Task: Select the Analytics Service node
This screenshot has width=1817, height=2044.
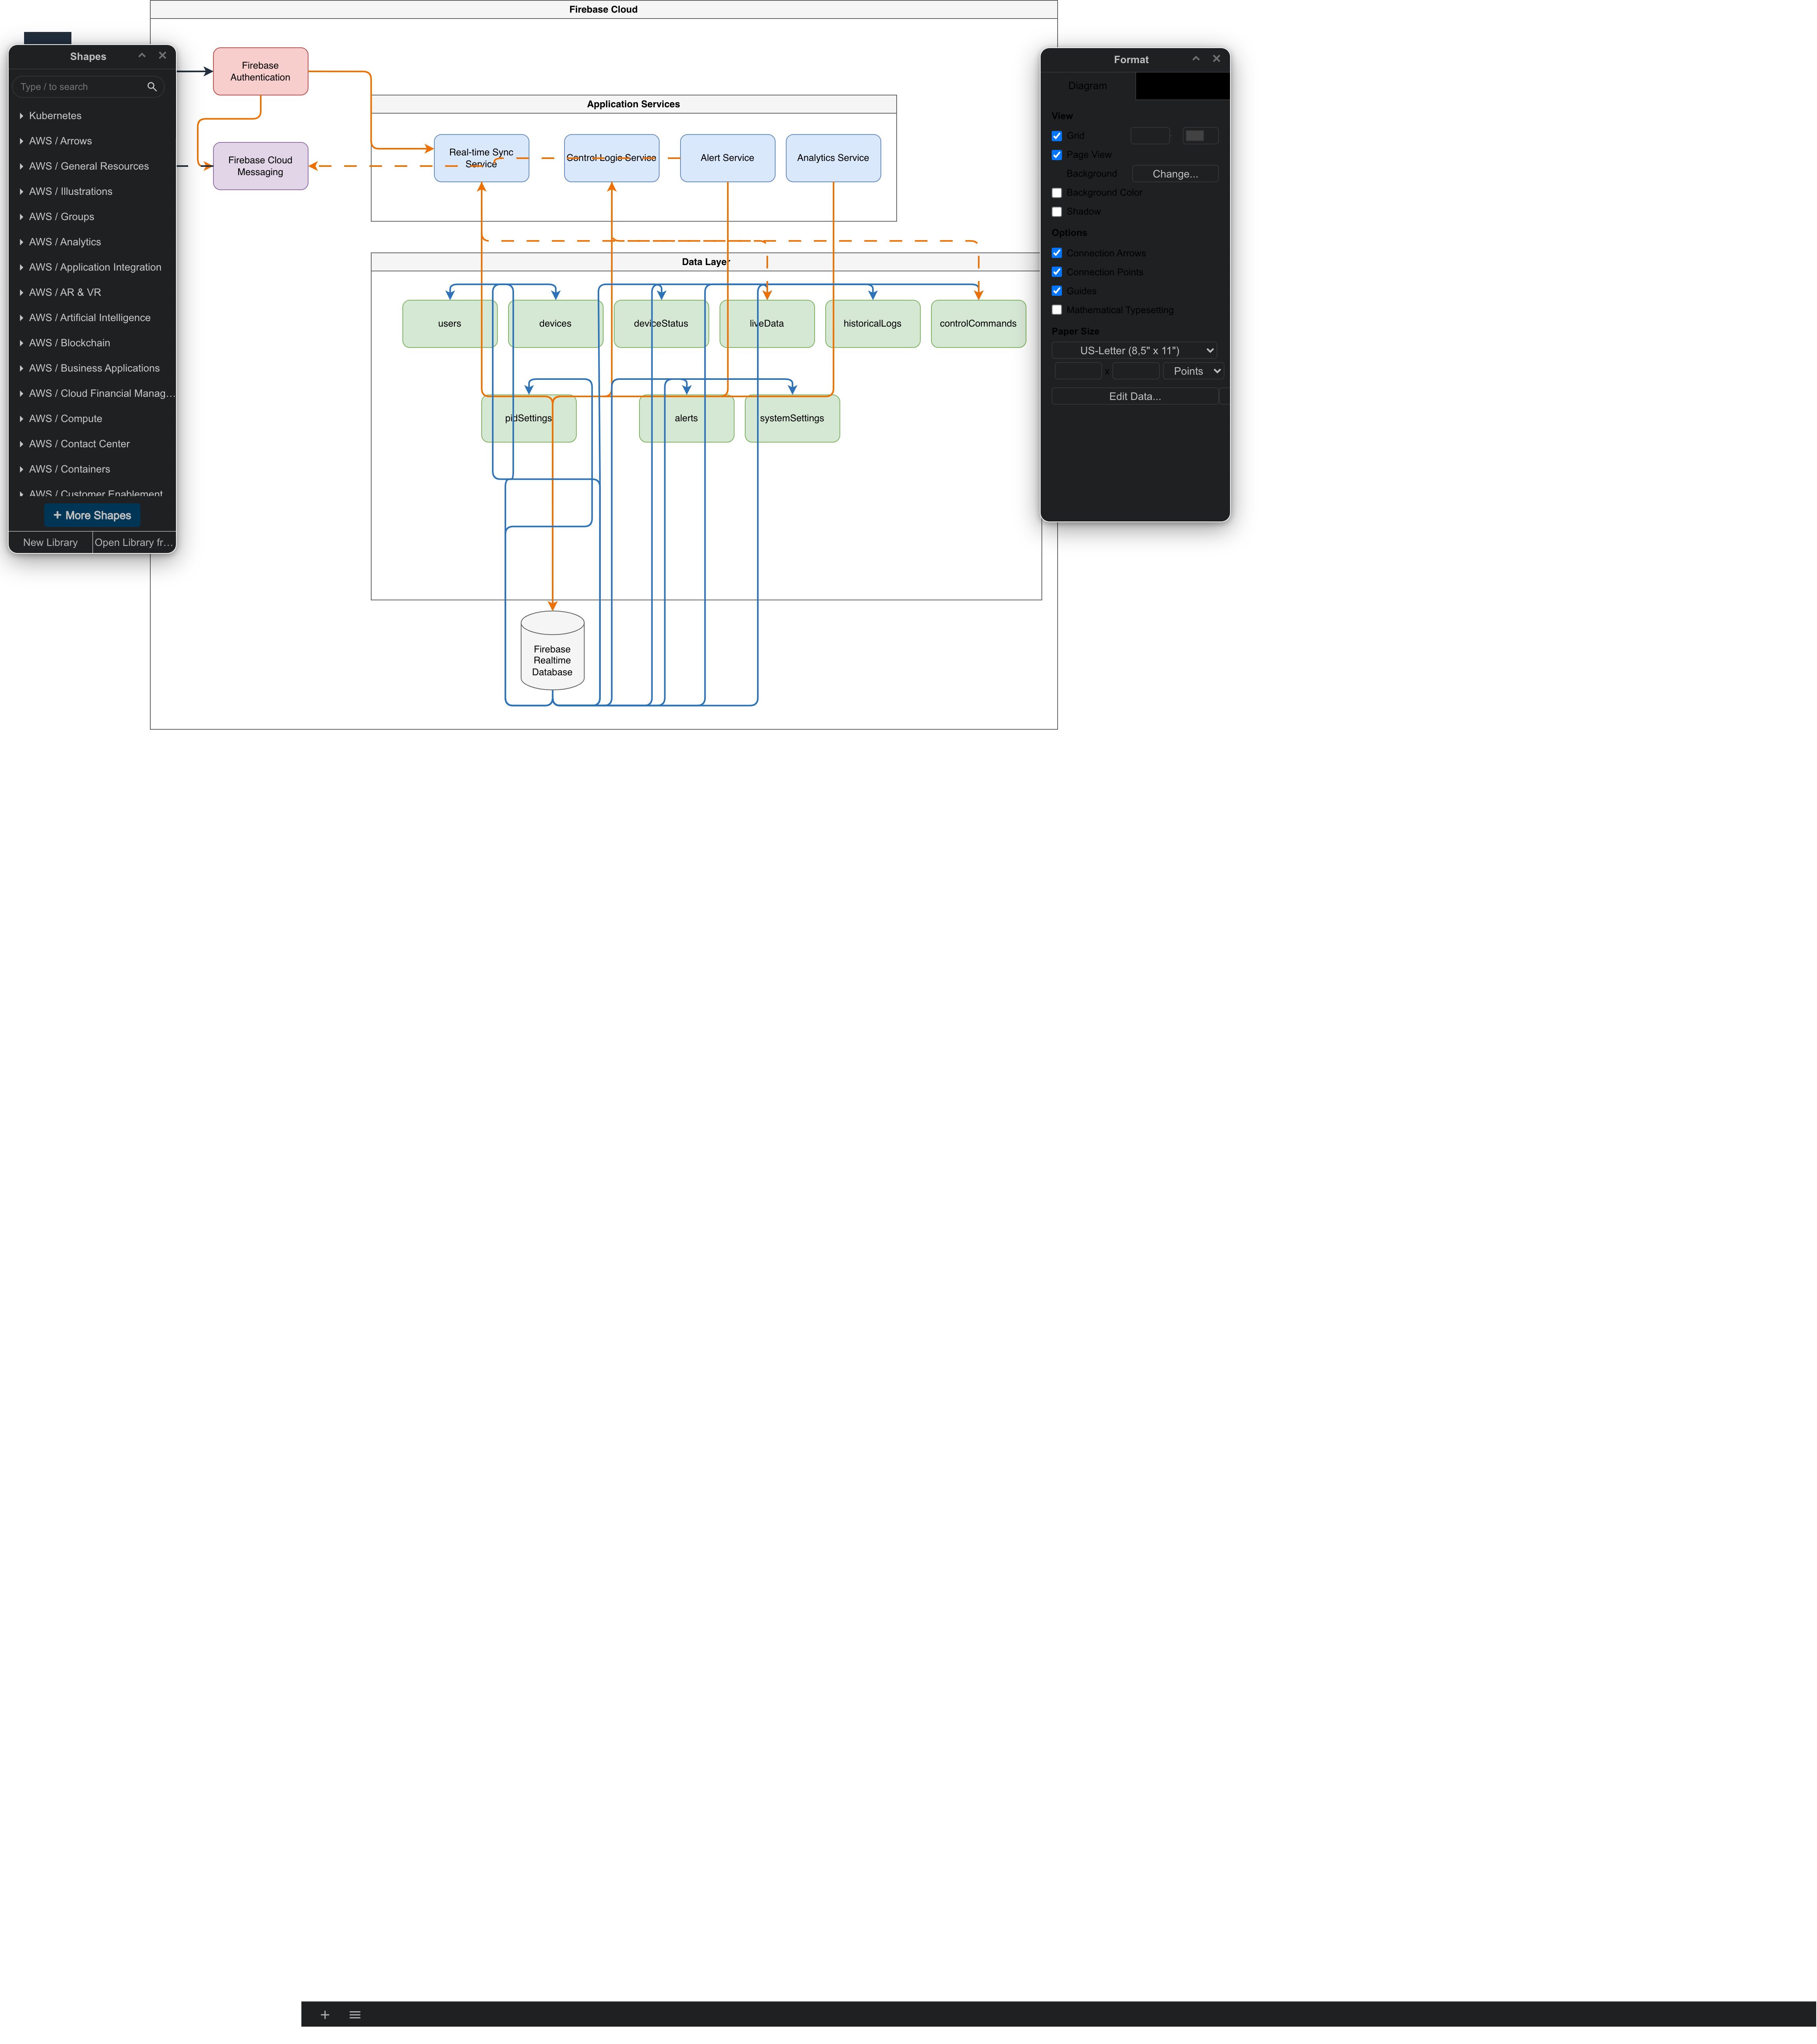Action: tap(833, 158)
